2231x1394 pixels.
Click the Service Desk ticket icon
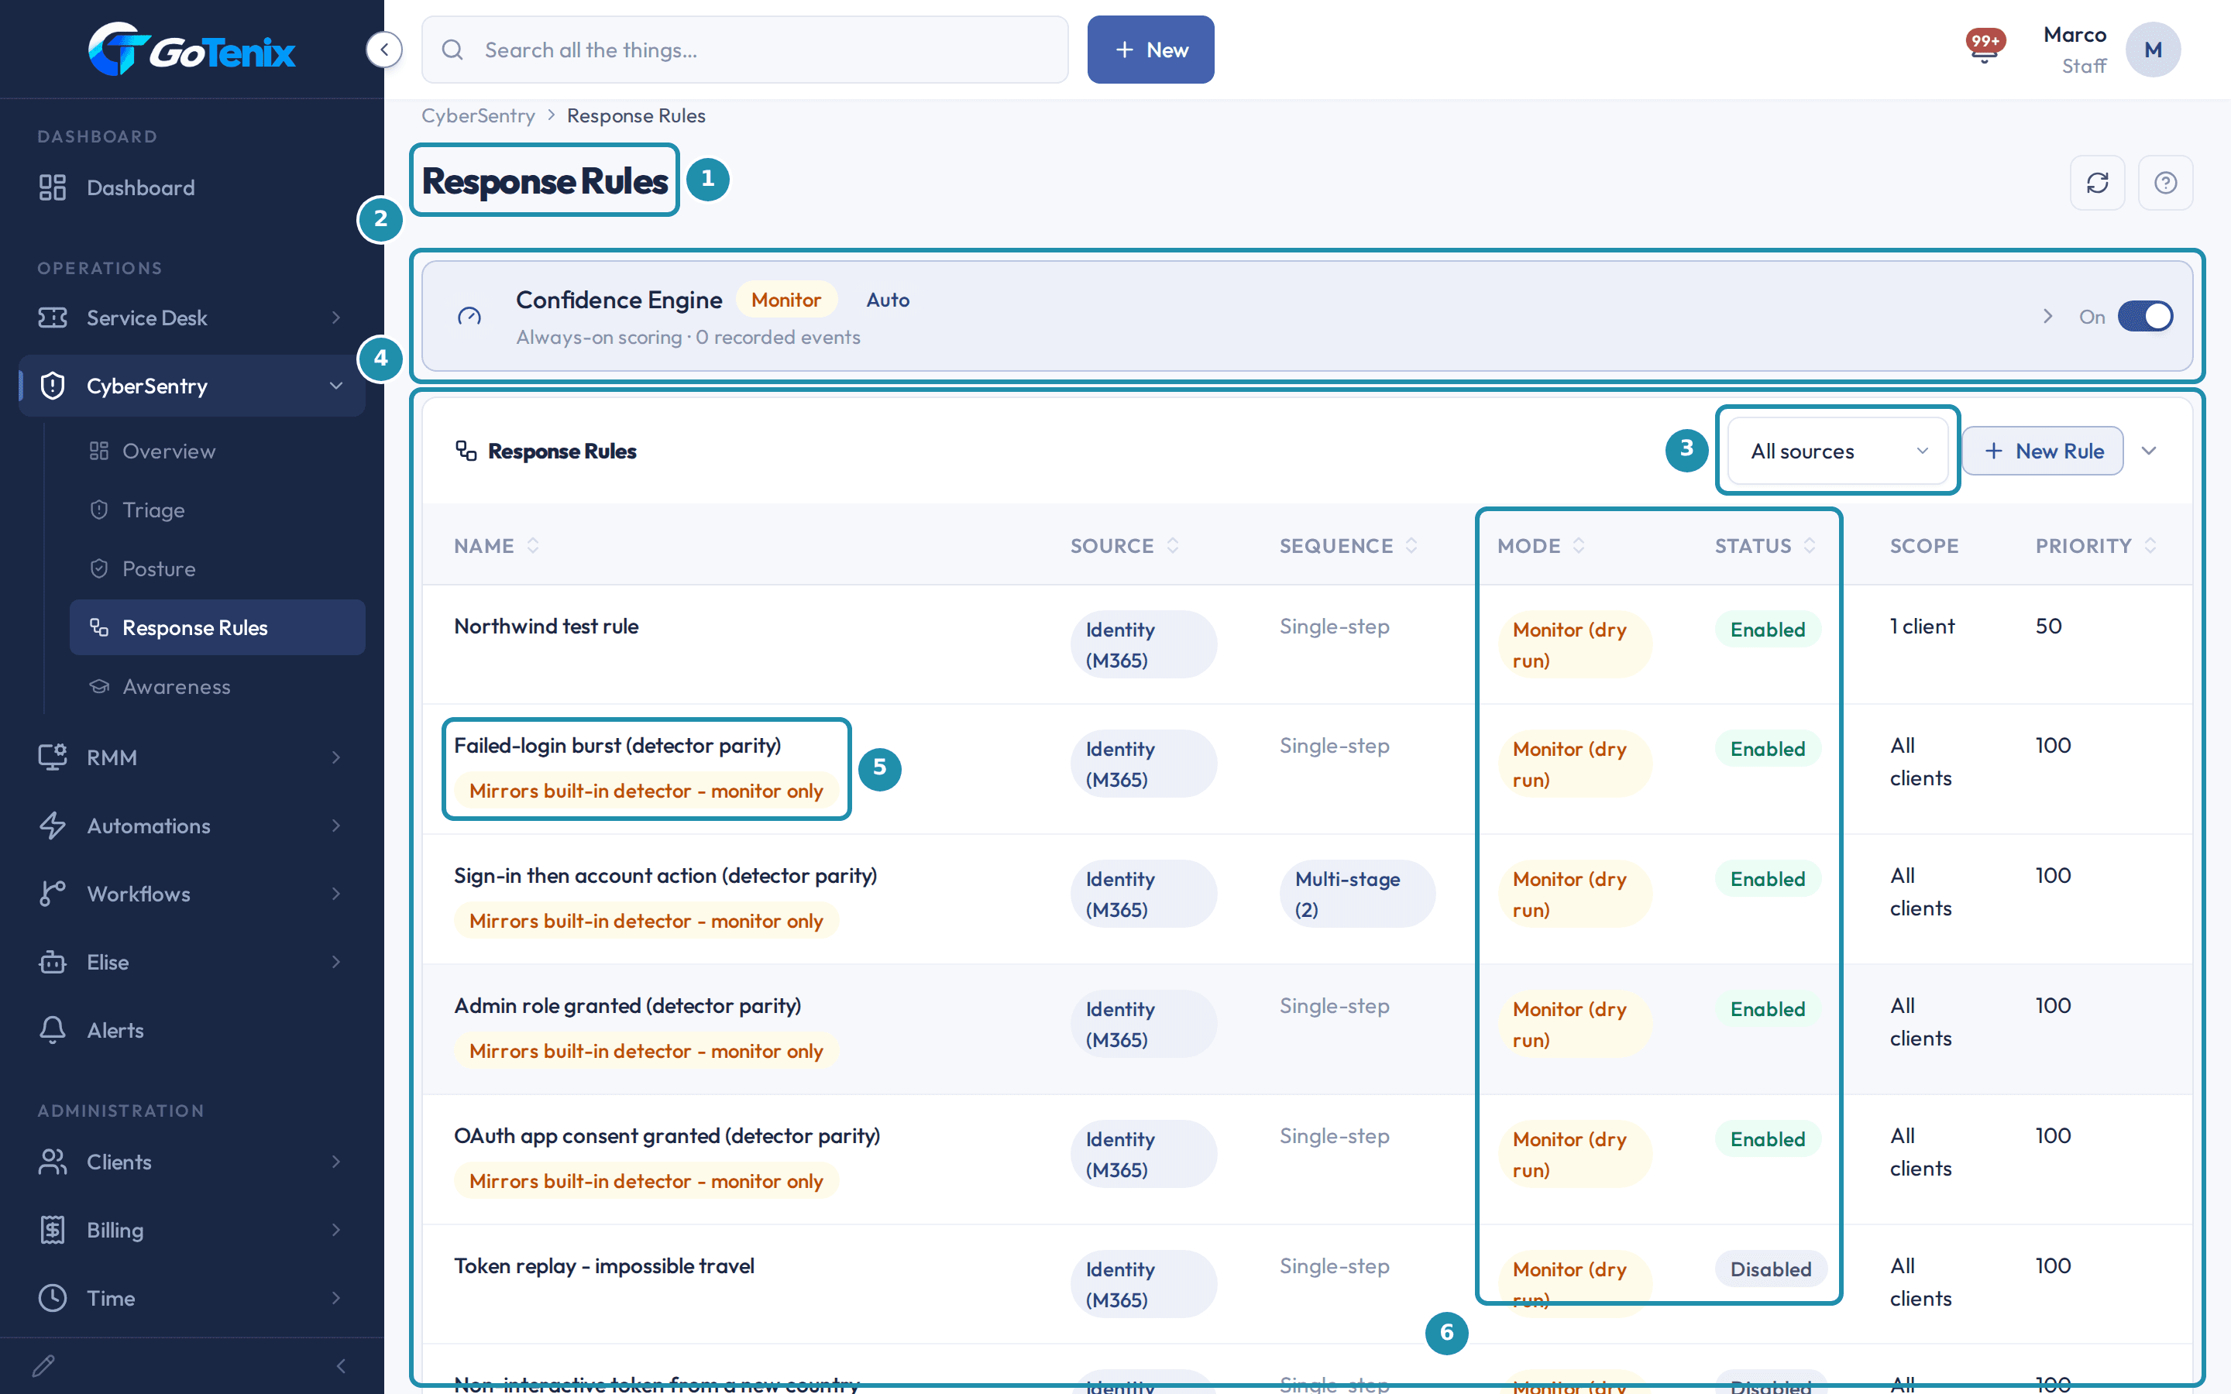point(53,318)
